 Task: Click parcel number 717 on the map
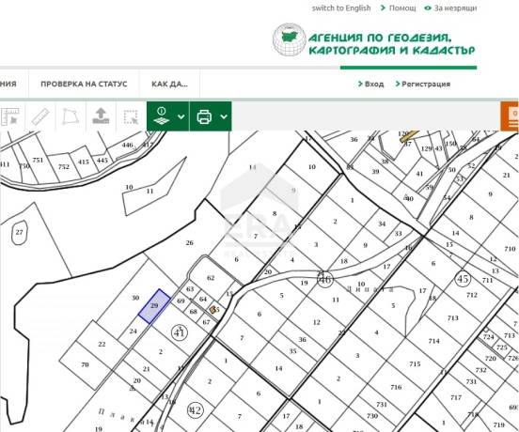pyautogui.click(x=456, y=397)
